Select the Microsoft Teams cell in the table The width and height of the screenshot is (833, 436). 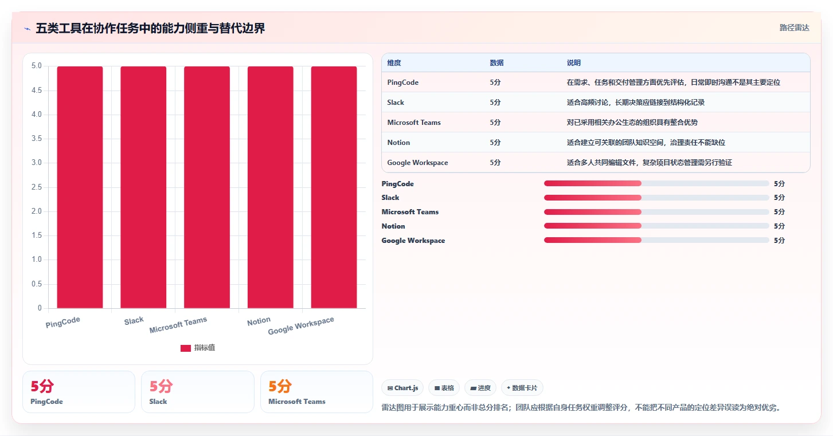point(414,123)
